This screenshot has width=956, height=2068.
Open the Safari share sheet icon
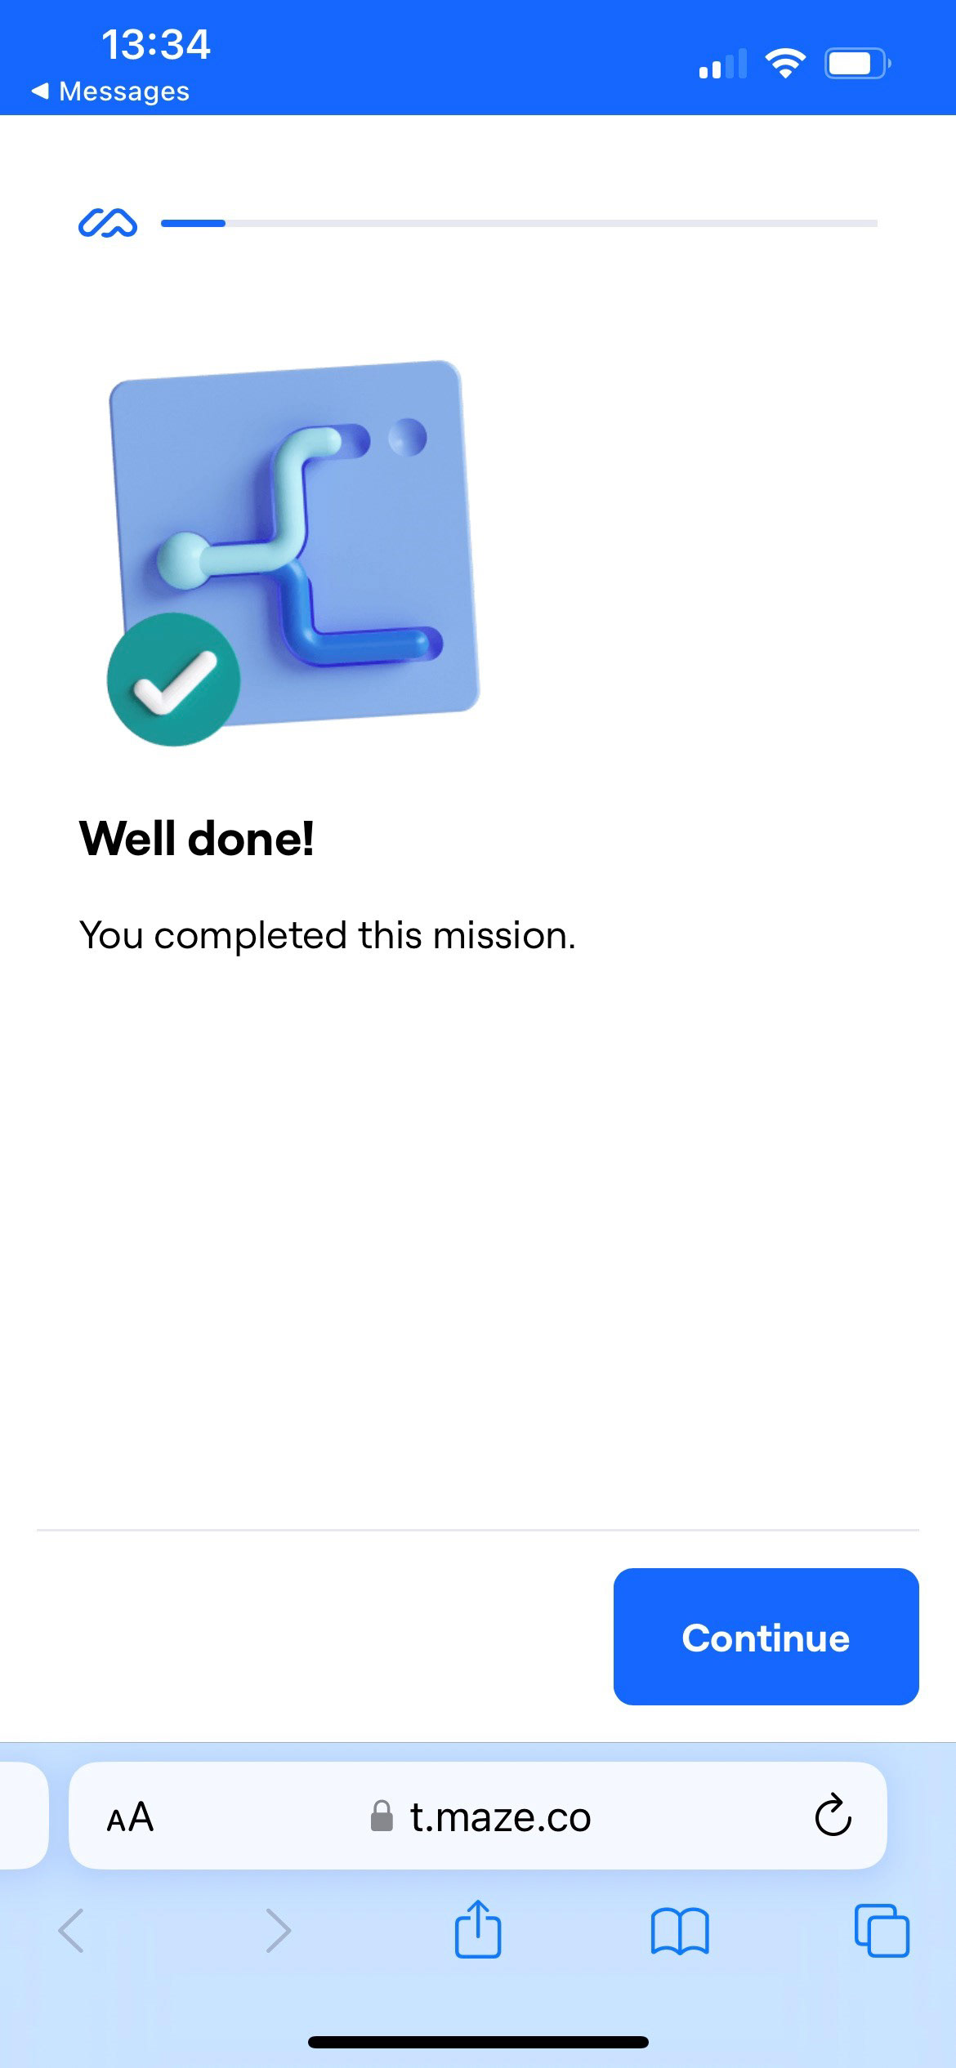(478, 1930)
